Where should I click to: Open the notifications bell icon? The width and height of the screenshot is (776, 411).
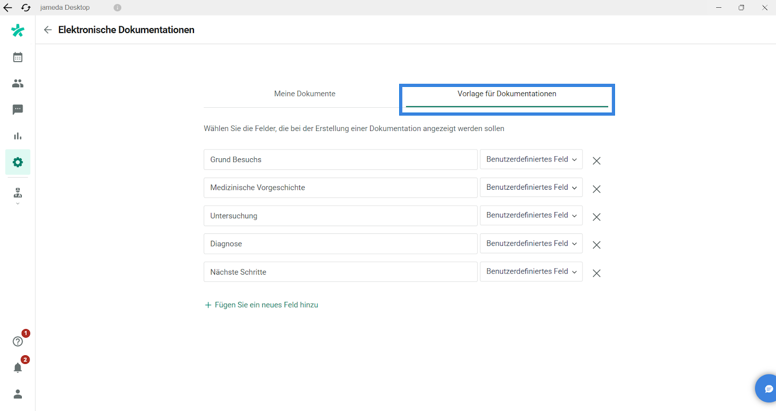(x=18, y=367)
